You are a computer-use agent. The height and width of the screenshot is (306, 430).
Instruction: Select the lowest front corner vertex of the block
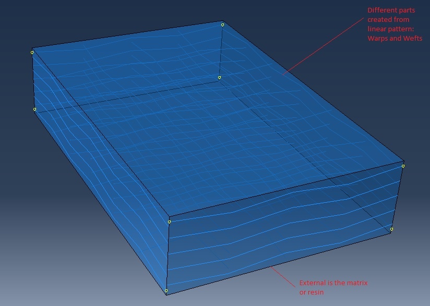coord(166,291)
